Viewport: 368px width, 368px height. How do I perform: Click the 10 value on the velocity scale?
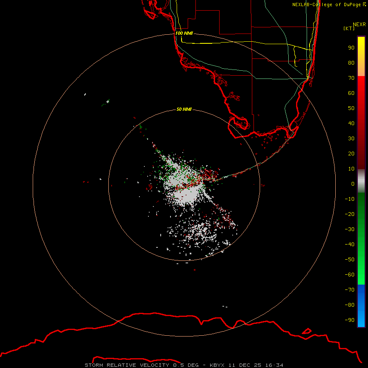351,169
